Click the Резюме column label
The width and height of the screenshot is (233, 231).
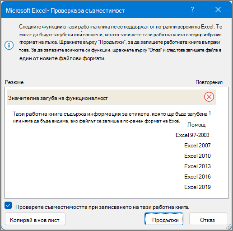[x=14, y=82]
